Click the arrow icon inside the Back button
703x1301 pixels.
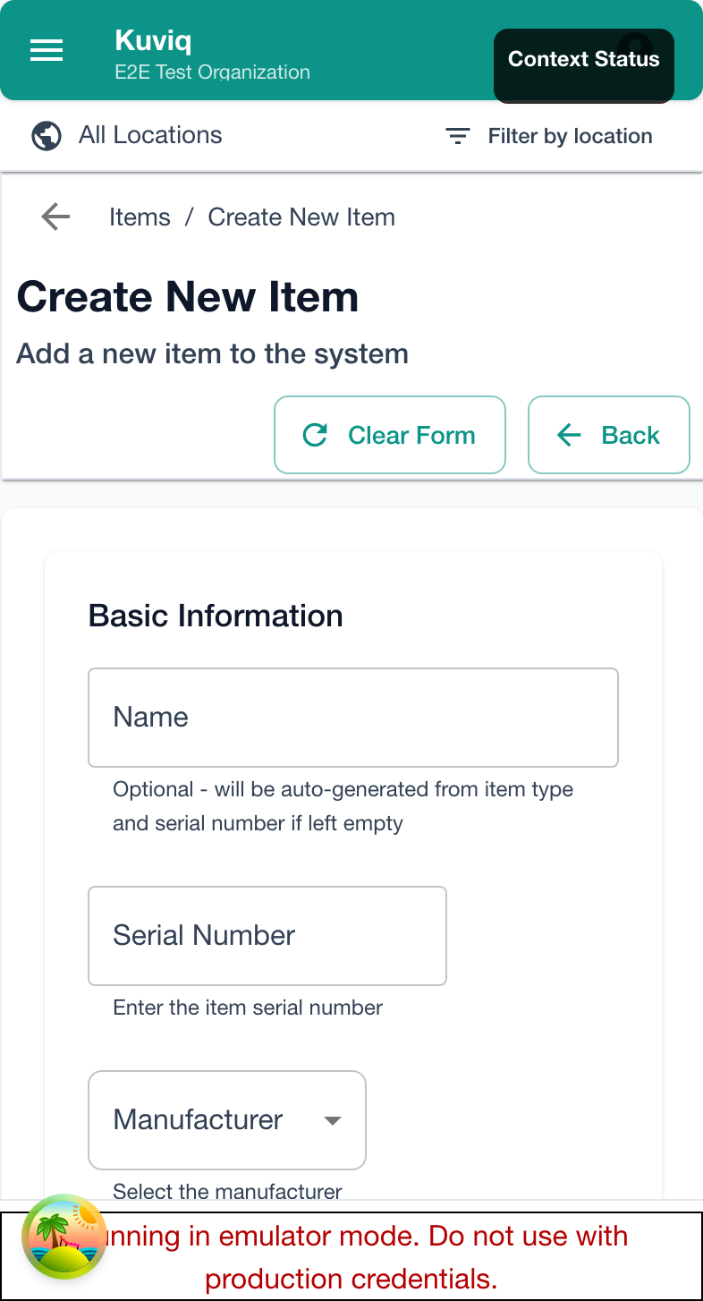pos(569,436)
